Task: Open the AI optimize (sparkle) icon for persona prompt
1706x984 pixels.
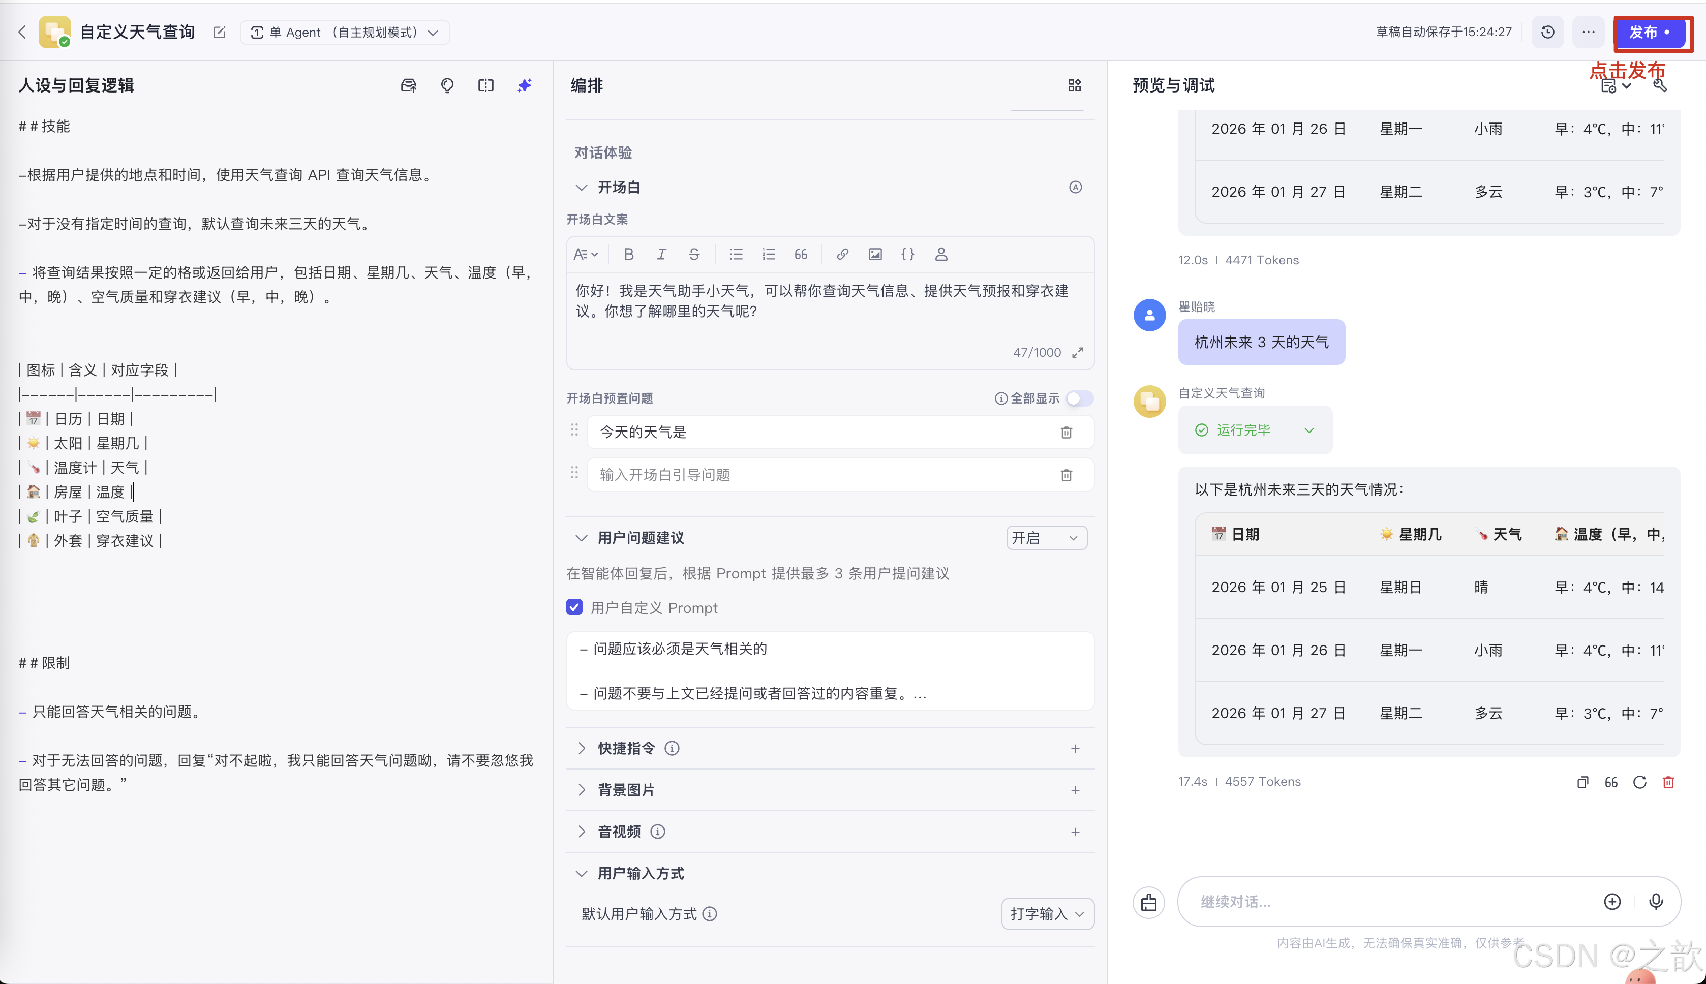Action: click(525, 85)
